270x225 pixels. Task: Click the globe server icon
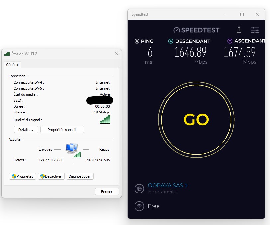[x=139, y=188]
